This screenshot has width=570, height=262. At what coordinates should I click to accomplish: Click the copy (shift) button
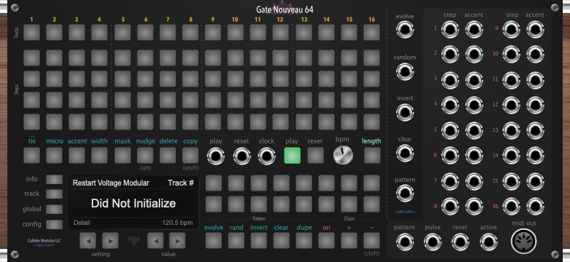click(x=190, y=156)
